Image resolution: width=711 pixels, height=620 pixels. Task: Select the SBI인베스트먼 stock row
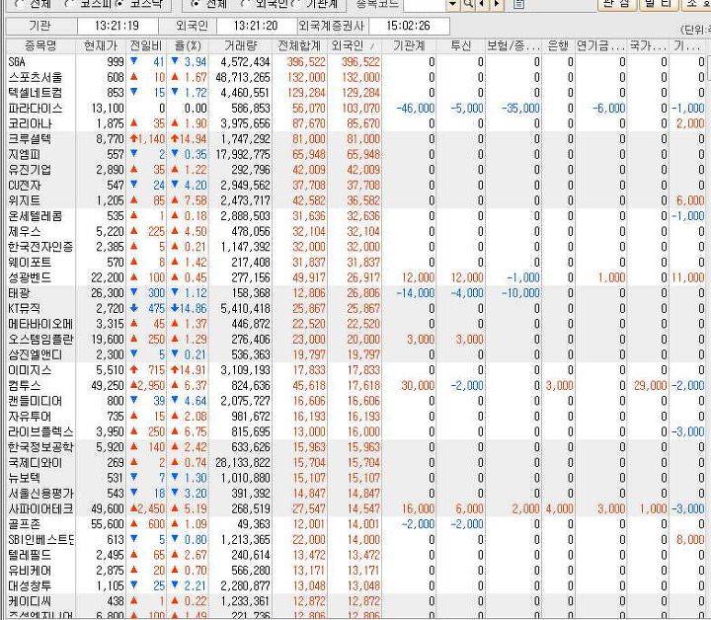coord(355,539)
